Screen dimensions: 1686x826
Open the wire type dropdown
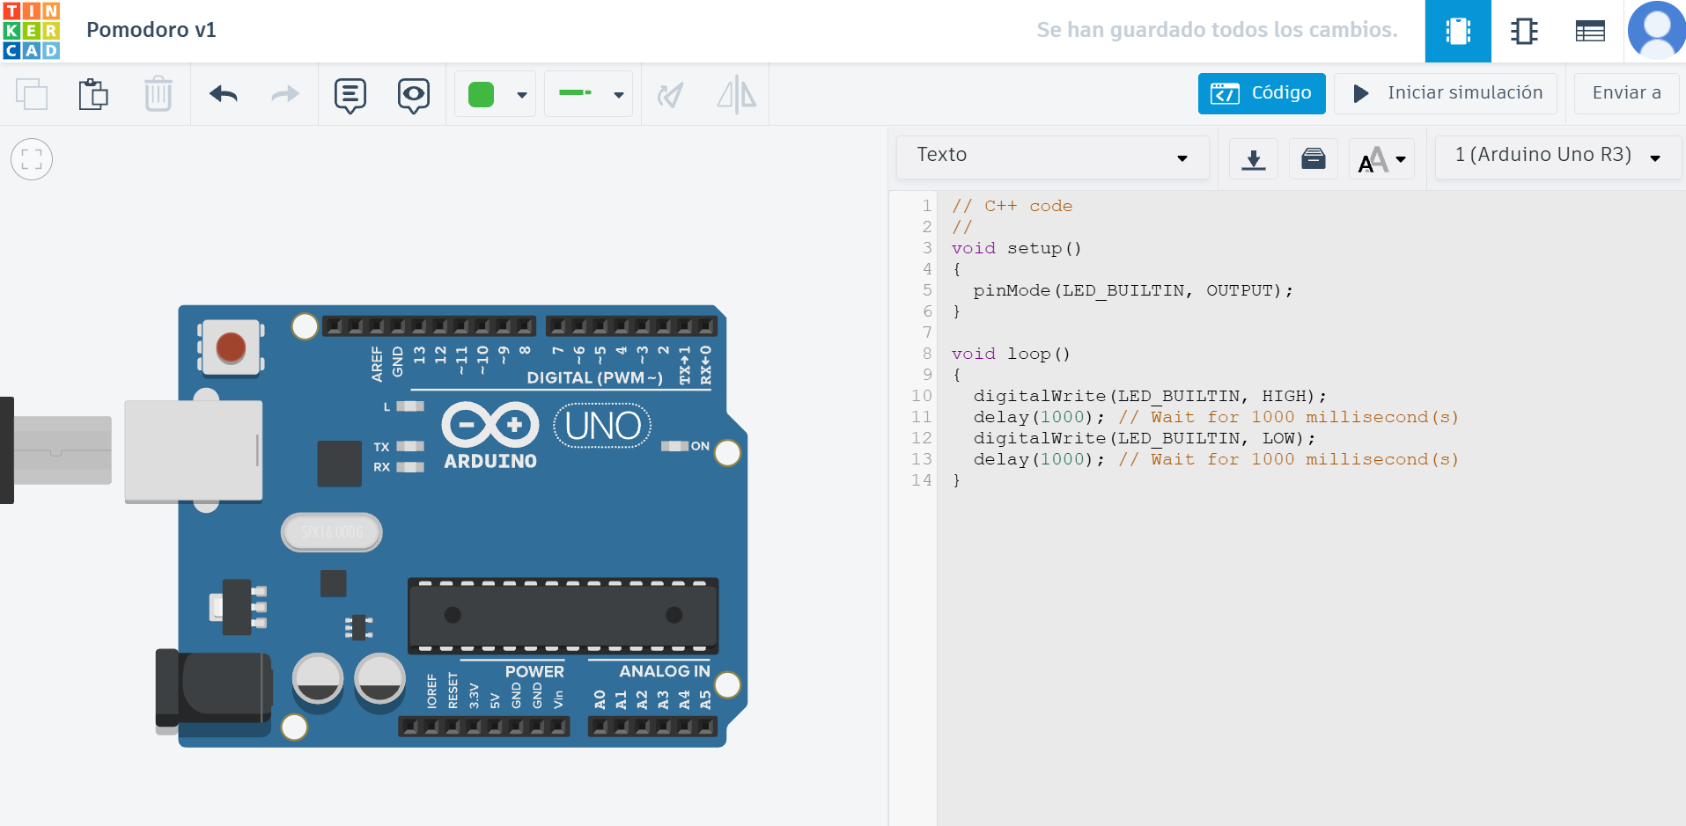click(x=588, y=94)
